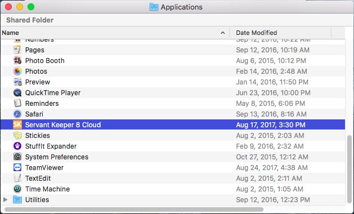Click the Reminders app icon
The image size is (354, 214).
click(x=17, y=103)
